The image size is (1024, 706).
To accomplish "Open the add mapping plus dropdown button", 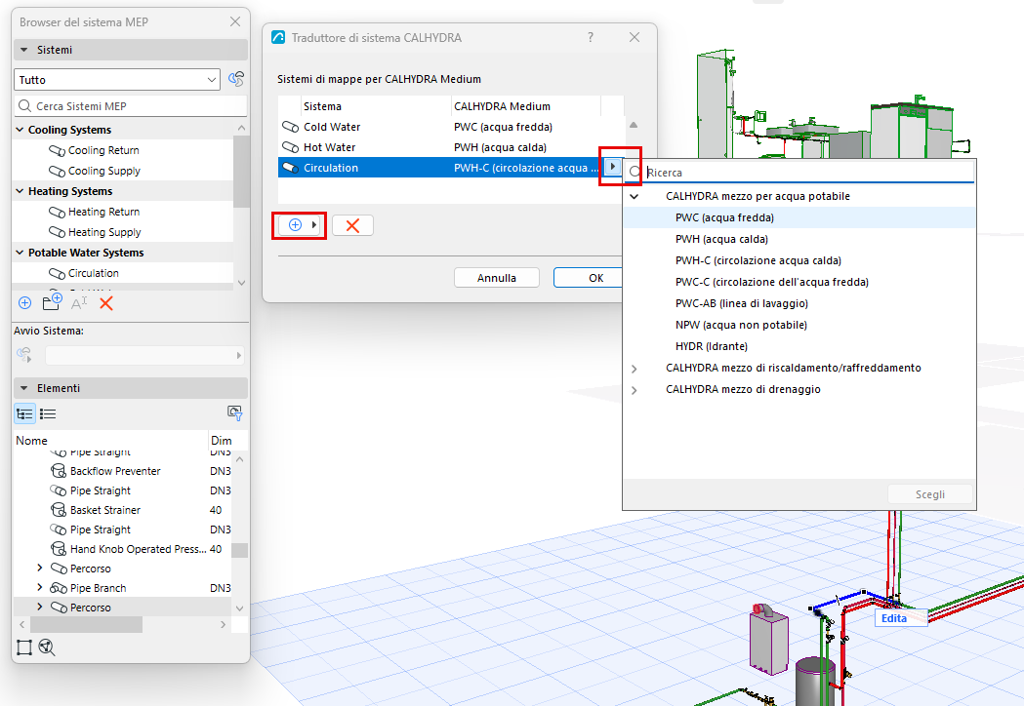I will (x=299, y=225).
